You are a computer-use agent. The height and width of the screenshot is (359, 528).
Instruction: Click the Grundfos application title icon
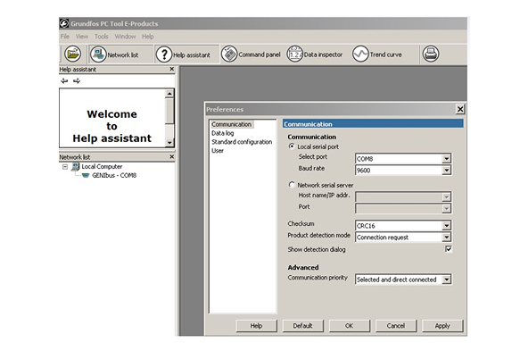coord(64,23)
